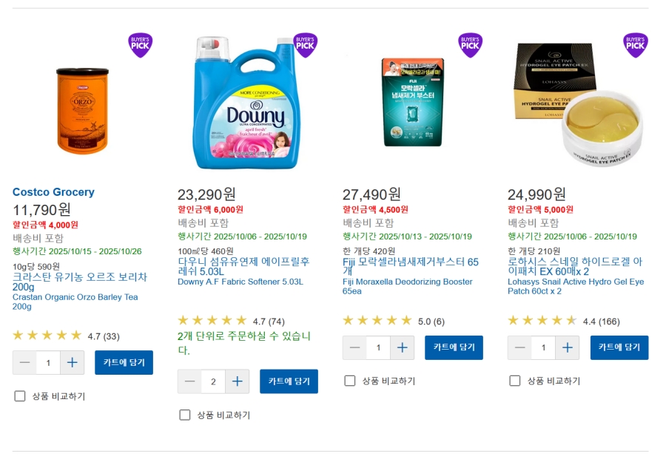Open Costco Grocery link

pos(53,192)
